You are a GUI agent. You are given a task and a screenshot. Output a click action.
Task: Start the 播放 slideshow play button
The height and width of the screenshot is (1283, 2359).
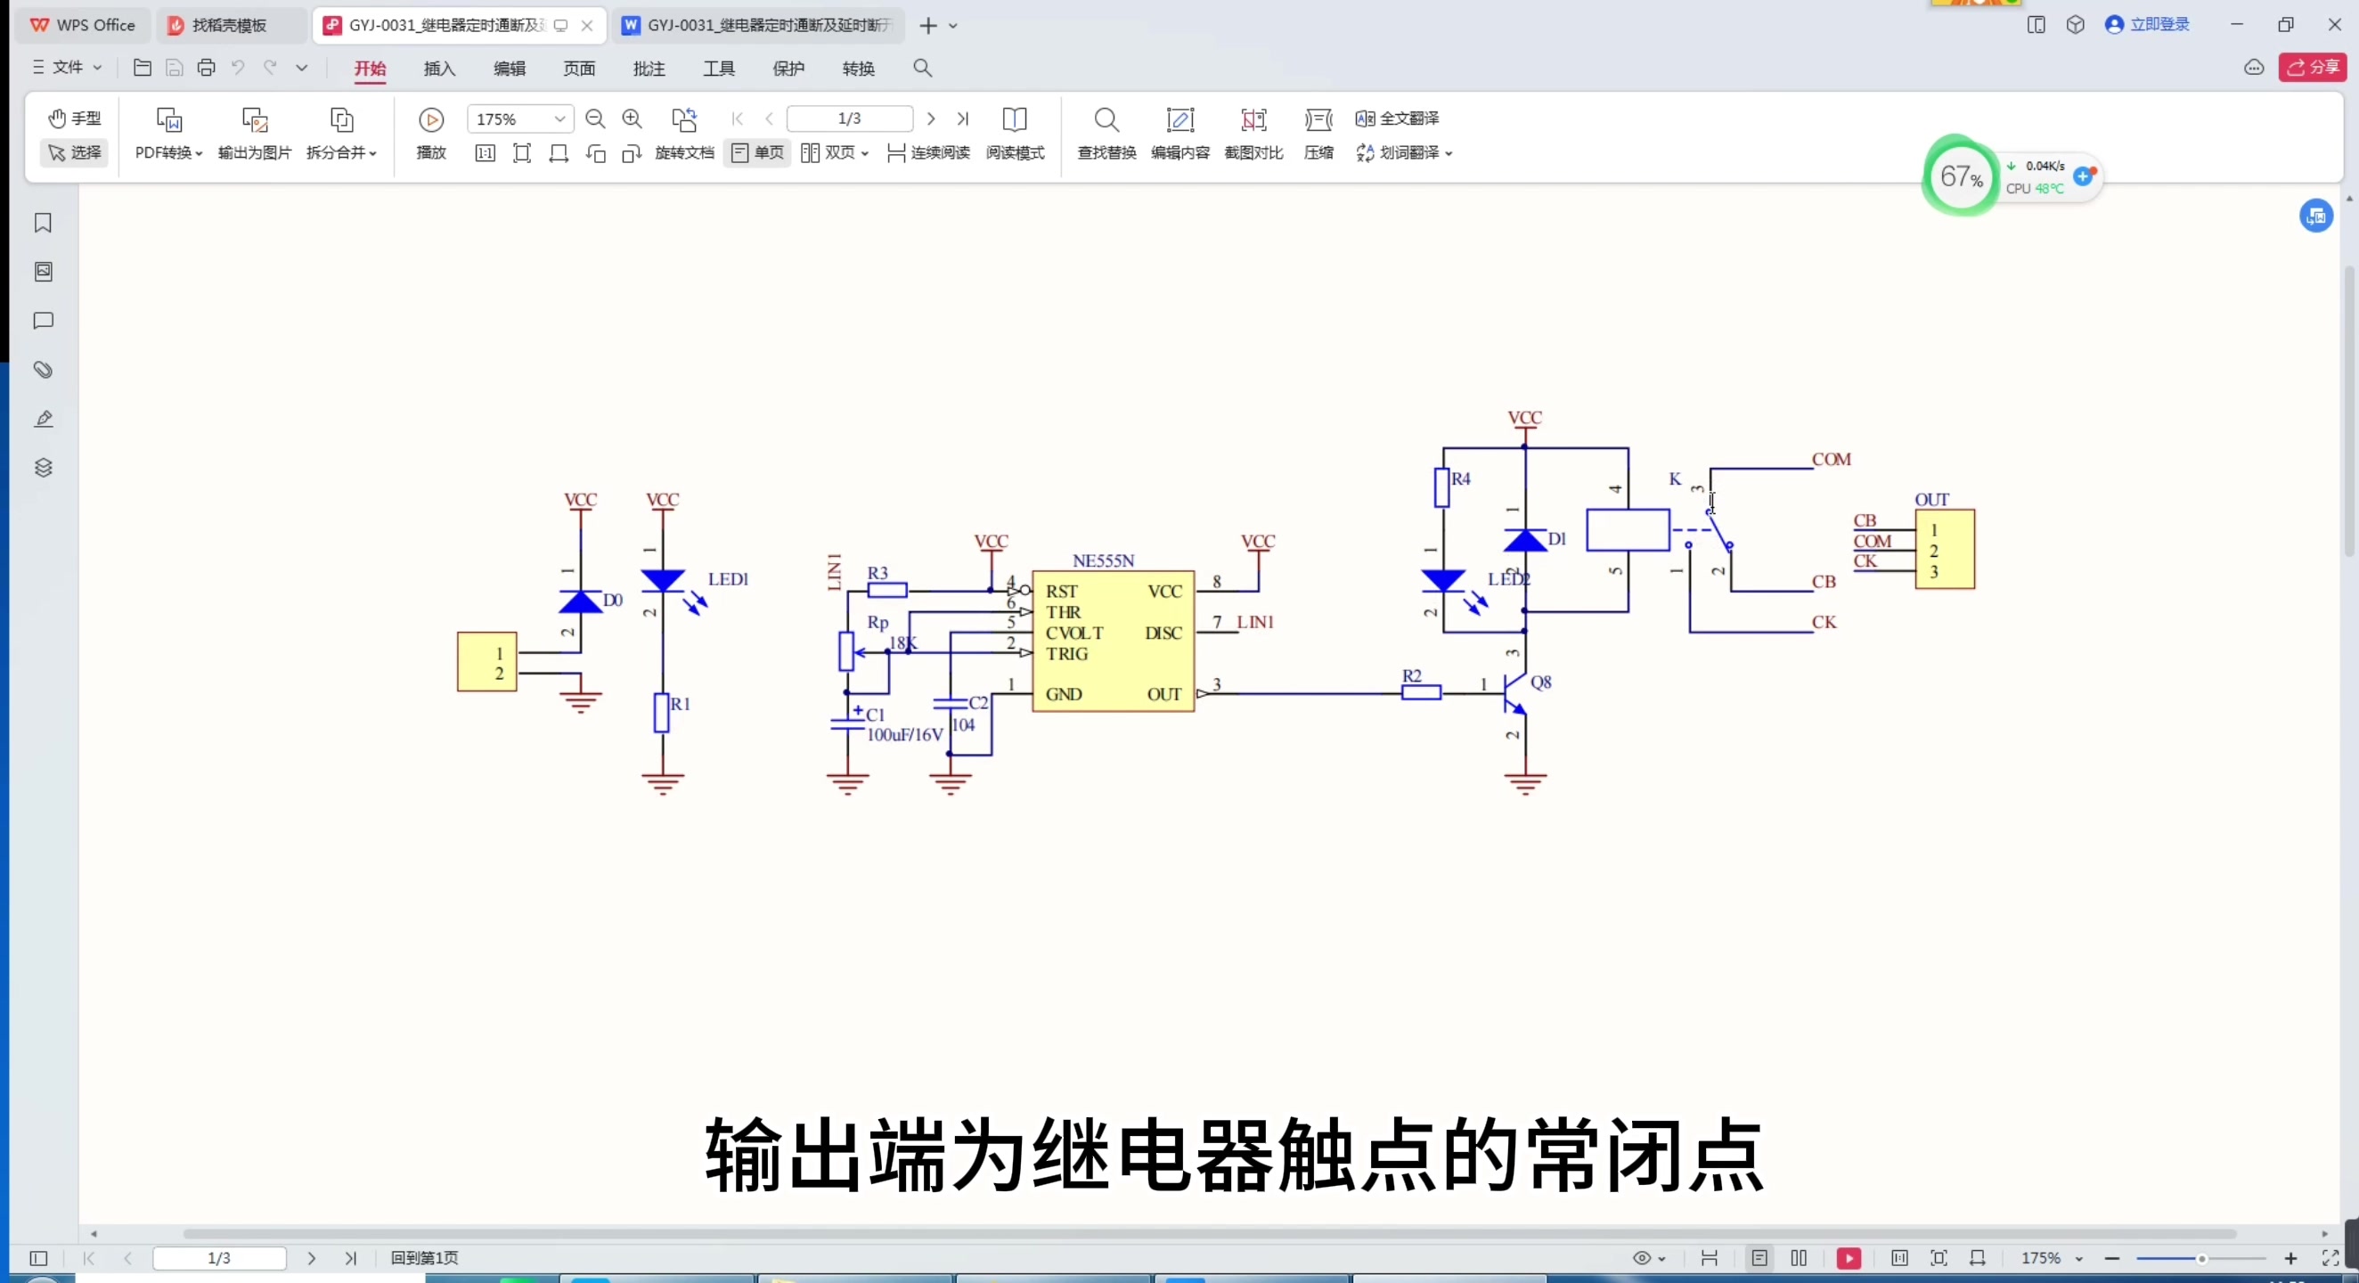[x=431, y=135]
